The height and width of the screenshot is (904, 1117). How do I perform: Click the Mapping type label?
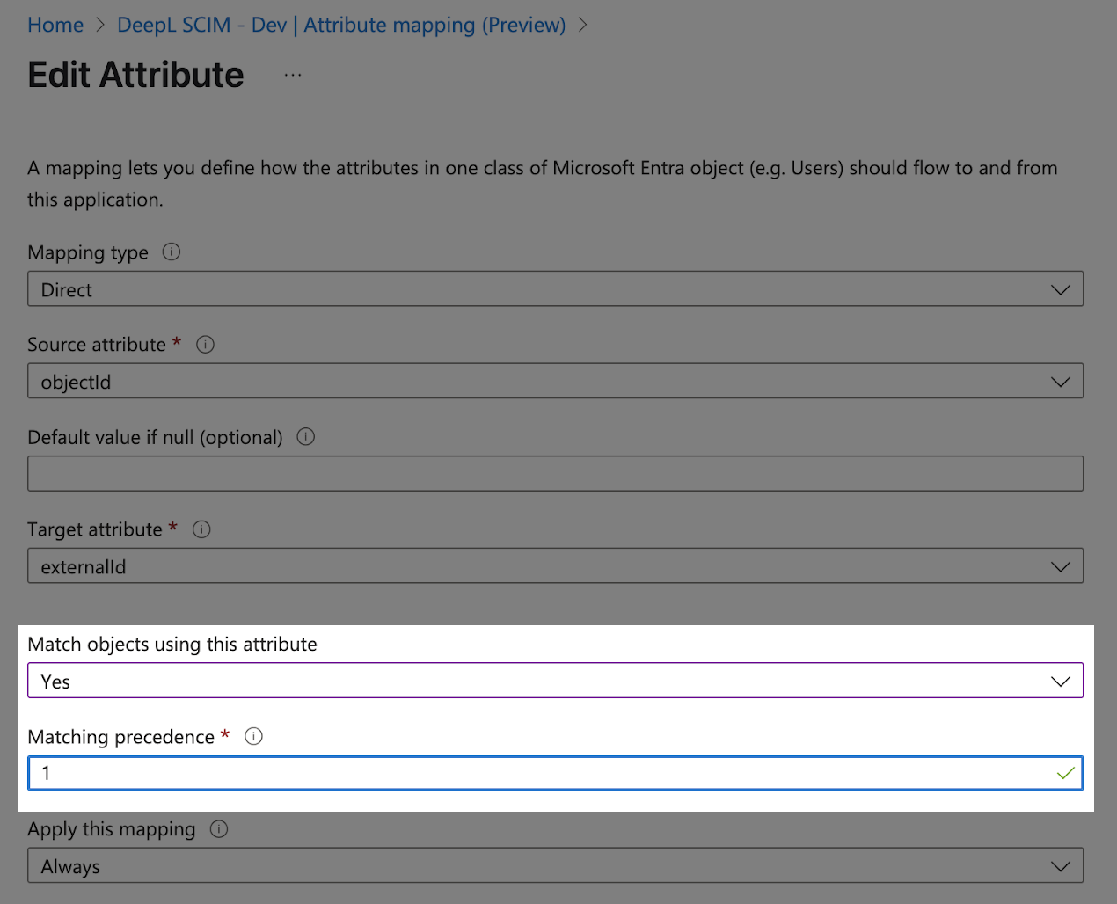click(x=88, y=253)
